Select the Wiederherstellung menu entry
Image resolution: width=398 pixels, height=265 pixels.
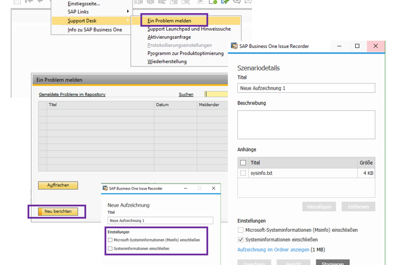(x=167, y=61)
